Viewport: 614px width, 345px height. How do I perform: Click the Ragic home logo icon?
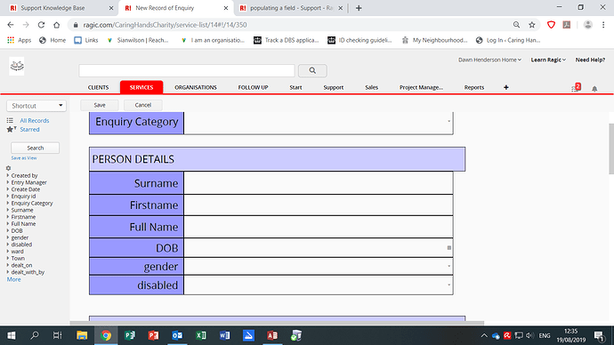(x=17, y=66)
